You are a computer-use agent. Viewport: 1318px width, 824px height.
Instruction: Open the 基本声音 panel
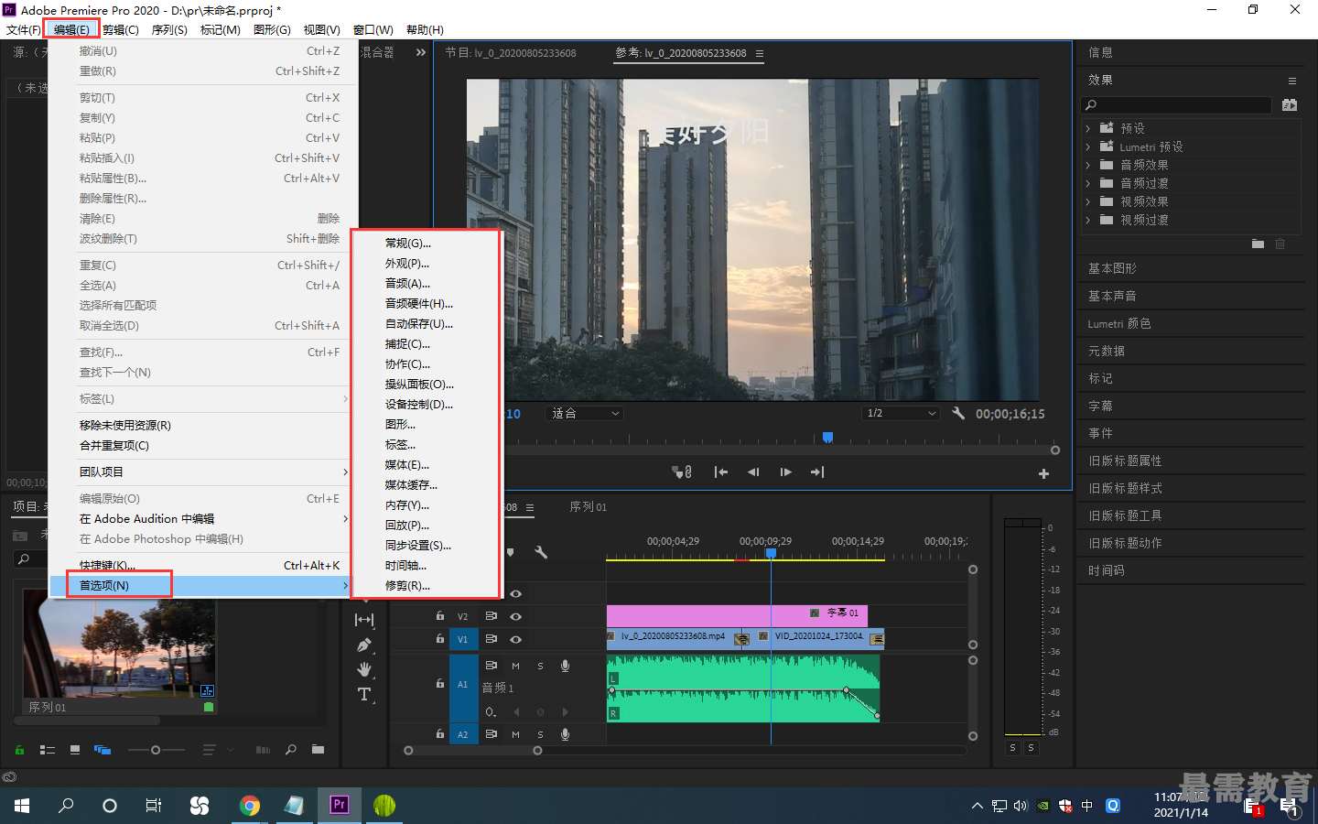pyautogui.click(x=1112, y=296)
